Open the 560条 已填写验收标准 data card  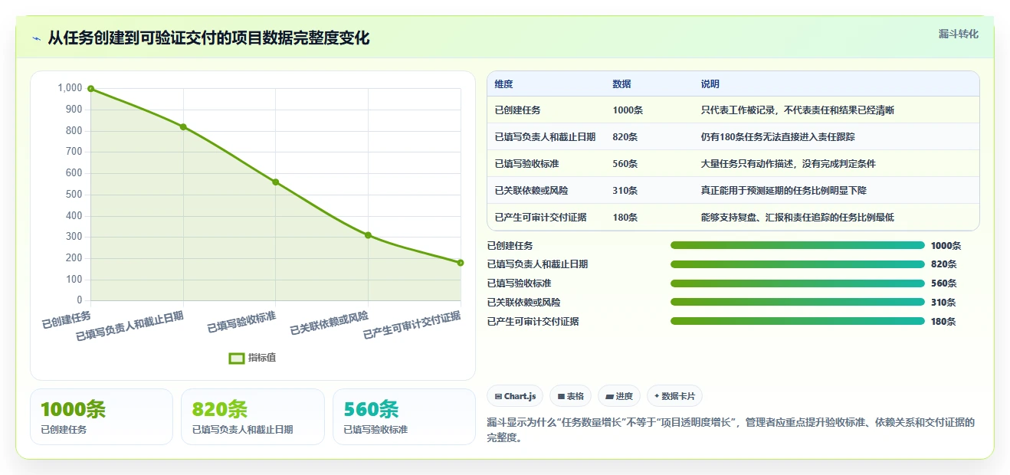405,417
